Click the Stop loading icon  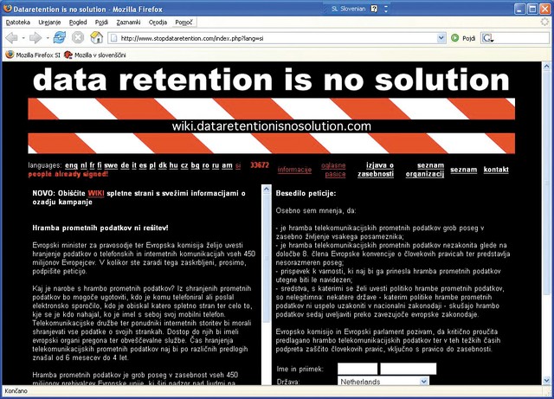click(x=78, y=37)
